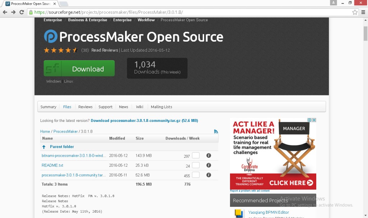
Task: Open the Chrome hamburger menu
Action: click(x=363, y=12)
